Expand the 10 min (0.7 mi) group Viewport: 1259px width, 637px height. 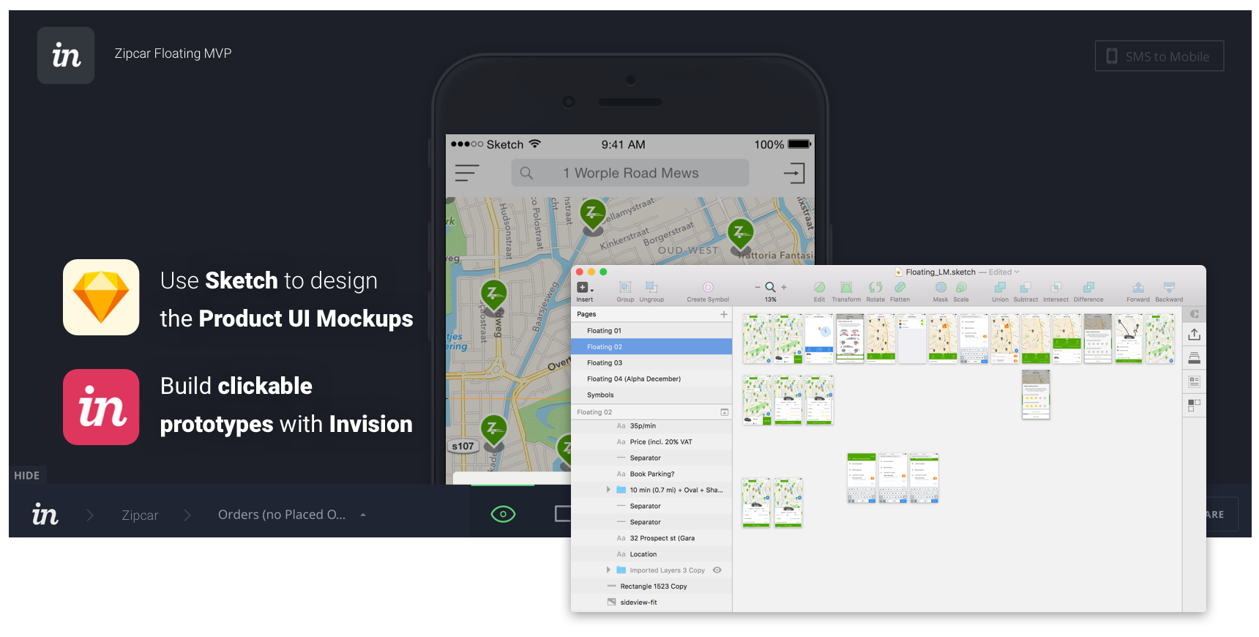click(x=608, y=490)
